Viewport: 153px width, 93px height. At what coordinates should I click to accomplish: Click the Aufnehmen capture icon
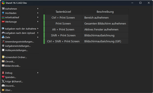coord(3,9)
